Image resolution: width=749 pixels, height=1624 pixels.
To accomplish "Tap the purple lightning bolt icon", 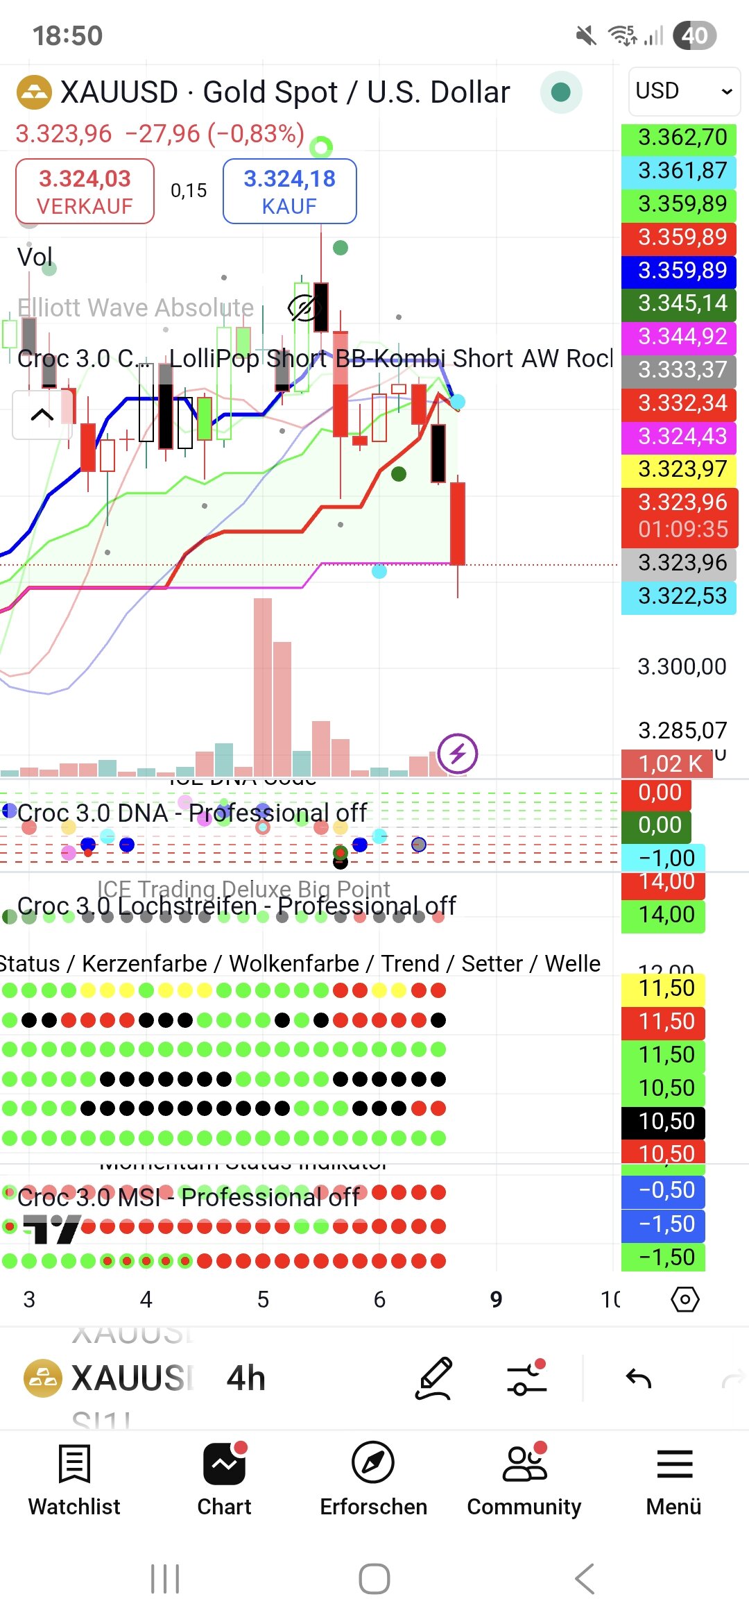I will (x=458, y=753).
